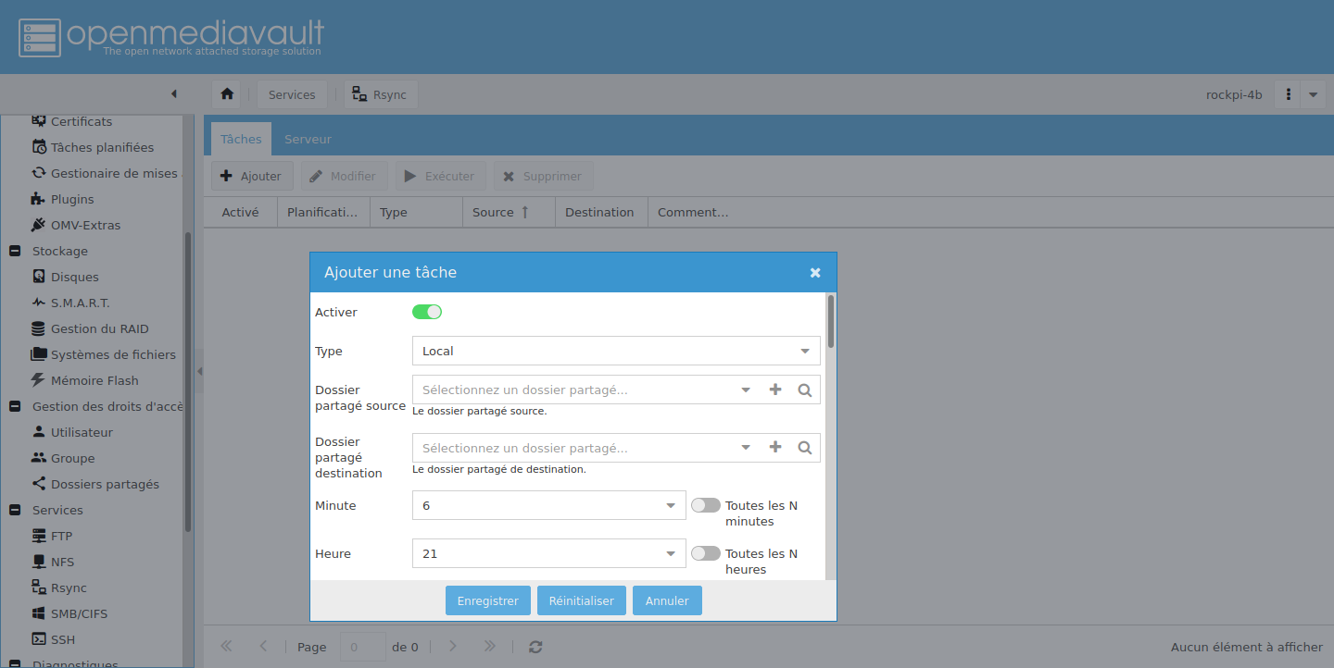Click the Enregistrer button
Screen dimensions: 1334x668
tap(488, 600)
